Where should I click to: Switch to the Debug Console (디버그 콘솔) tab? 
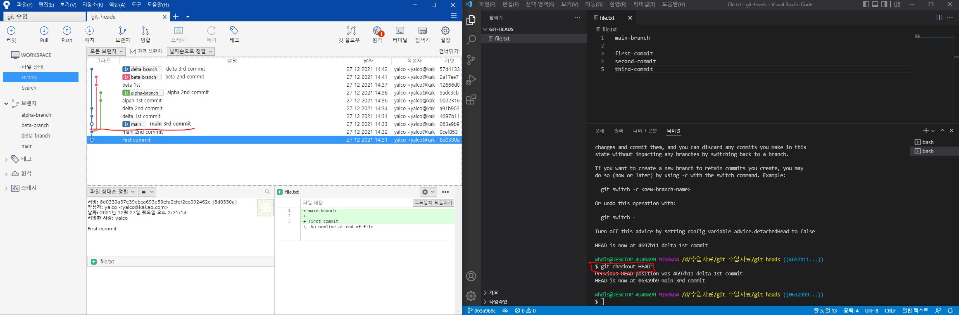point(645,130)
